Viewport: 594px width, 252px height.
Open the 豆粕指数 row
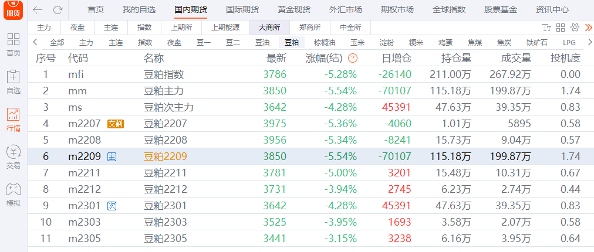click(310, 74)
